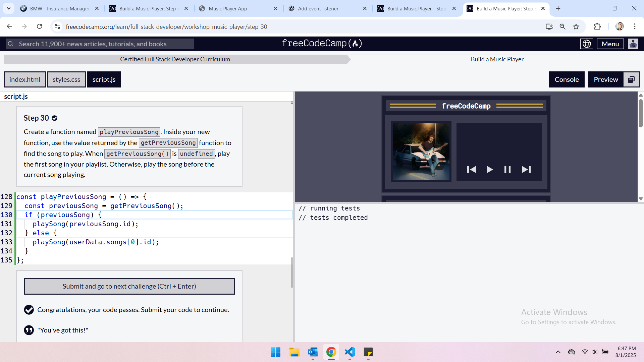Open Chrome extensions puzzle icon
Image resolution: width=644 pixels, height=362 pixels.
597,27
